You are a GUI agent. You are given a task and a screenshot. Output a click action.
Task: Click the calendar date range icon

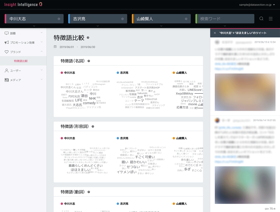[x=55, y=47]
